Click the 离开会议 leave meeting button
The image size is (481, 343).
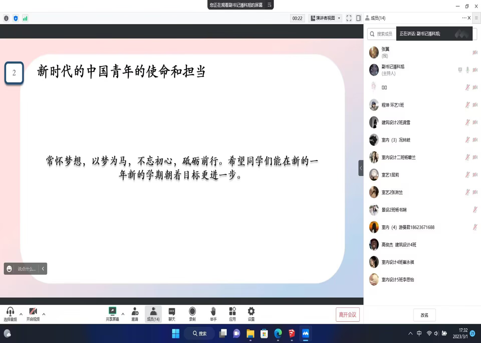tap(348, 315)
